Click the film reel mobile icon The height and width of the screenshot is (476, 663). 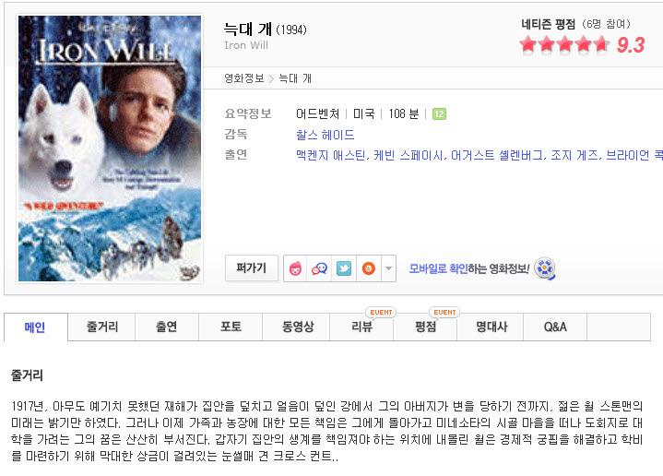(x=545, y=268)
